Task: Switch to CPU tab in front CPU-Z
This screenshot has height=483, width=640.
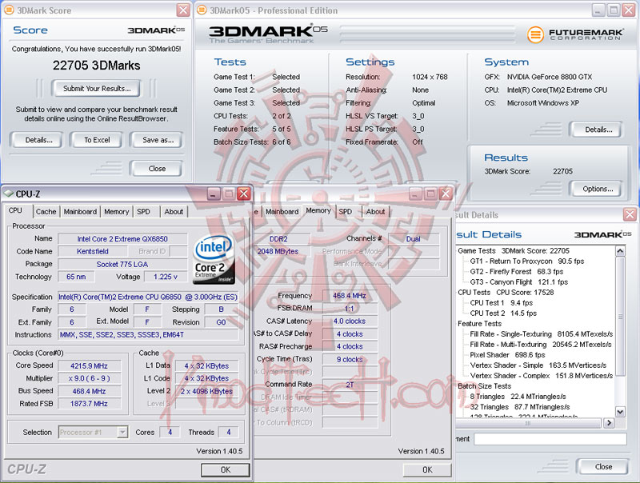Action: pos(15,210)
